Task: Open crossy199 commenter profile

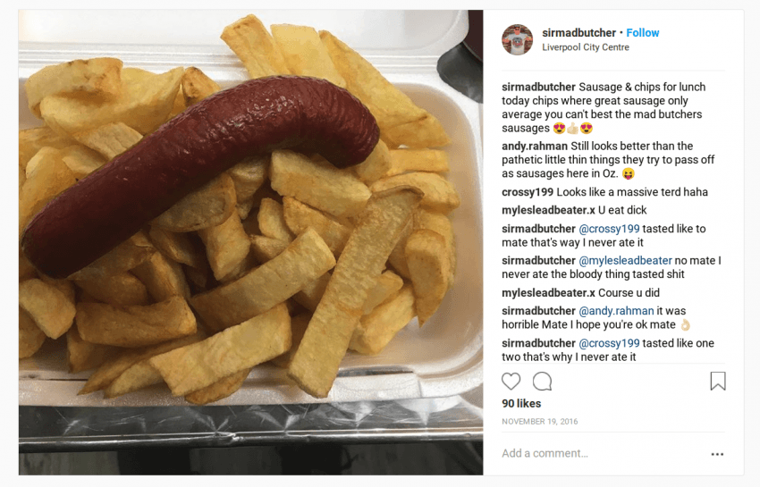Action: (x=528, y=192)
